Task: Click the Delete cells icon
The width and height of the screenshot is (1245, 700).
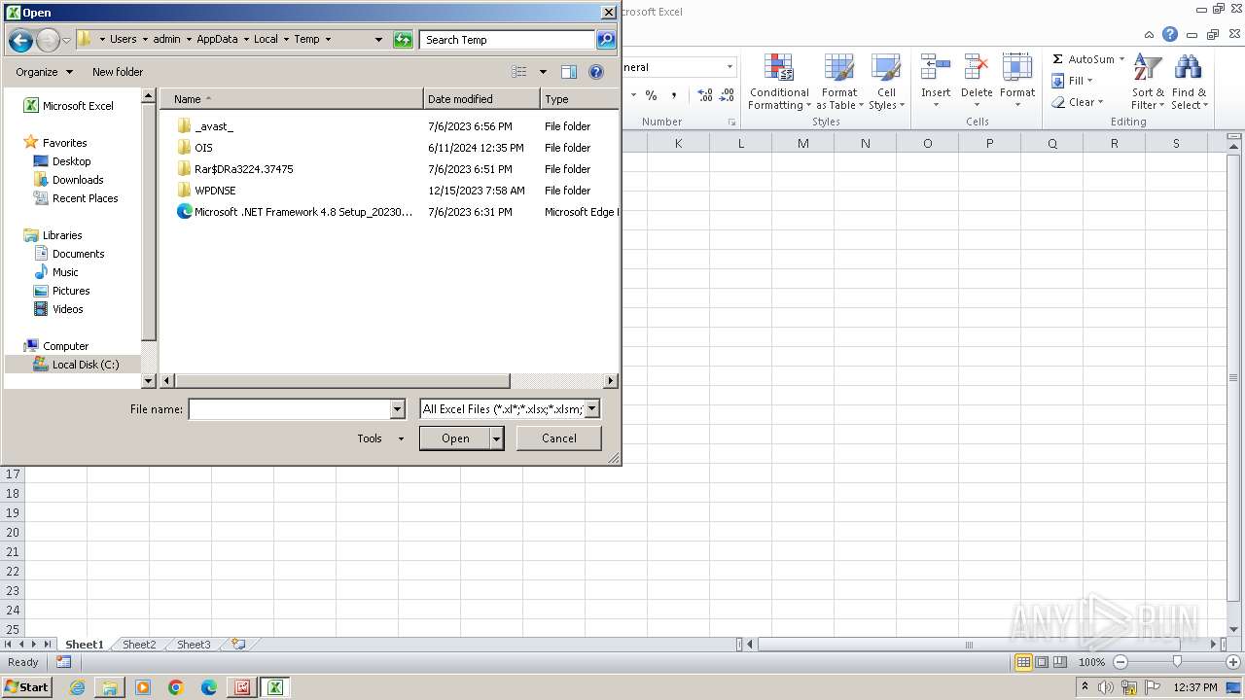Action: click(977, 68)
